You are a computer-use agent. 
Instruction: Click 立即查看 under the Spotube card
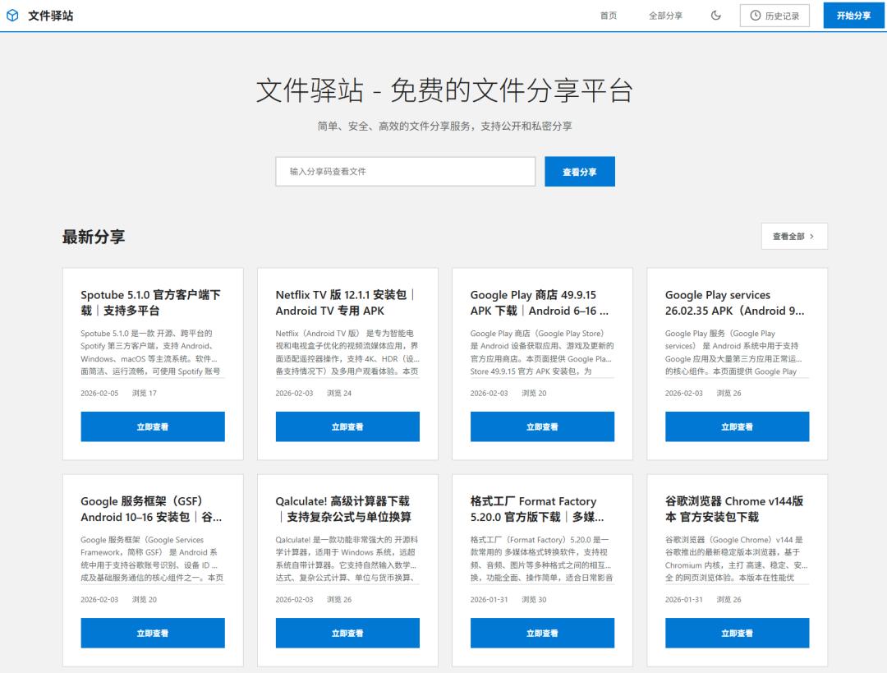153,427
